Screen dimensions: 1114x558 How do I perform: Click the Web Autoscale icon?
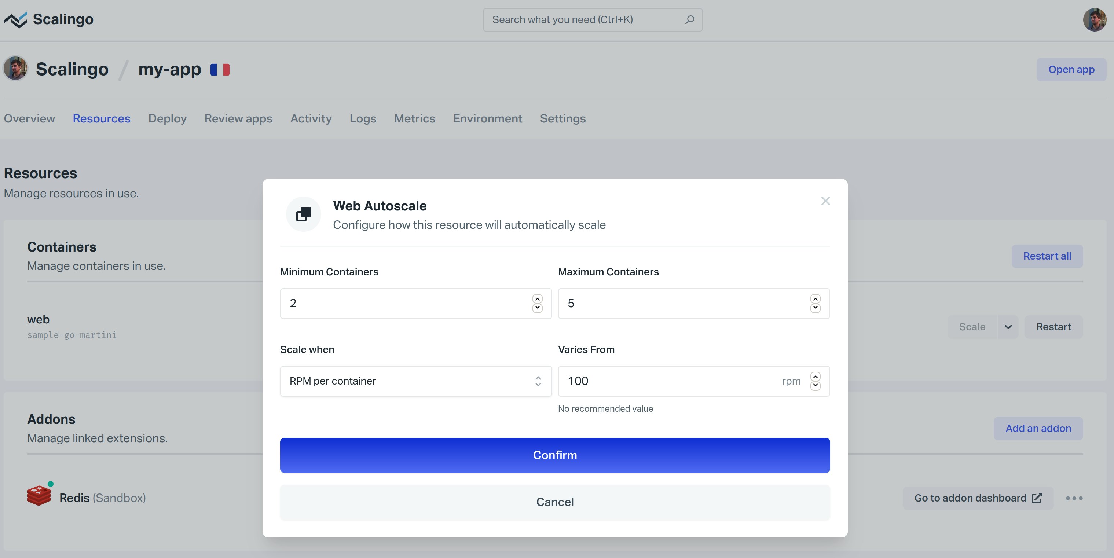(305, 213)
